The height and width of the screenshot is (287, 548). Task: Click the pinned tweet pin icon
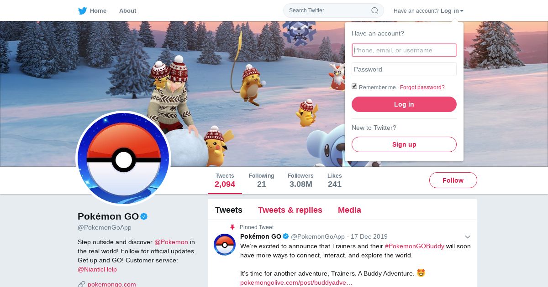pos(232,227)
